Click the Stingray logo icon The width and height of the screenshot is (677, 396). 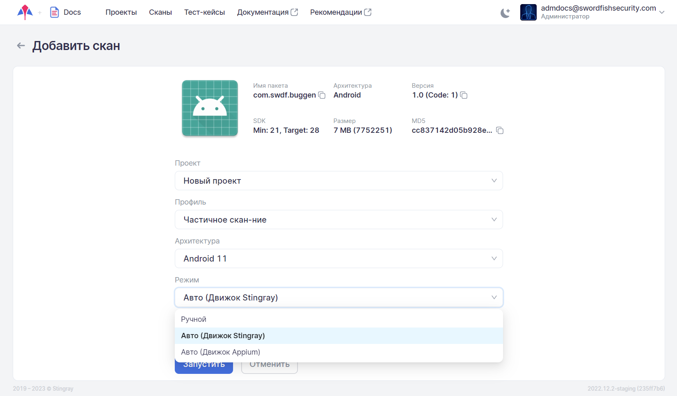click(x=25, y=12)
